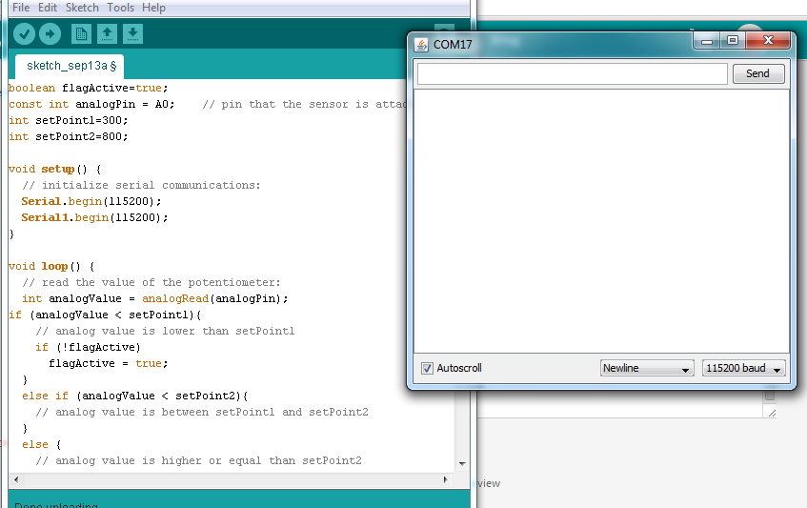Viewport: 807px width, 508px height.
Task: Click 'void setup() {' line
Action: tap(55, 169)
